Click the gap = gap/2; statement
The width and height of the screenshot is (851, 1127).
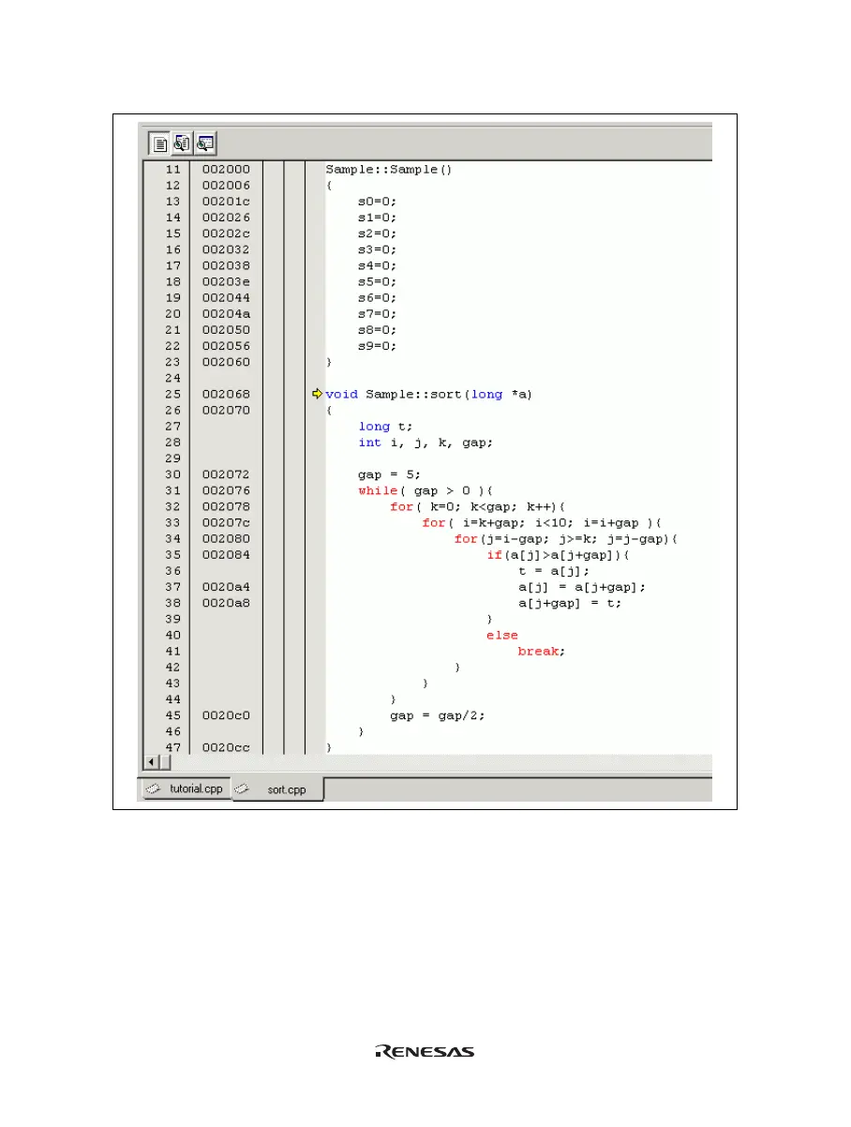[438, 715]
